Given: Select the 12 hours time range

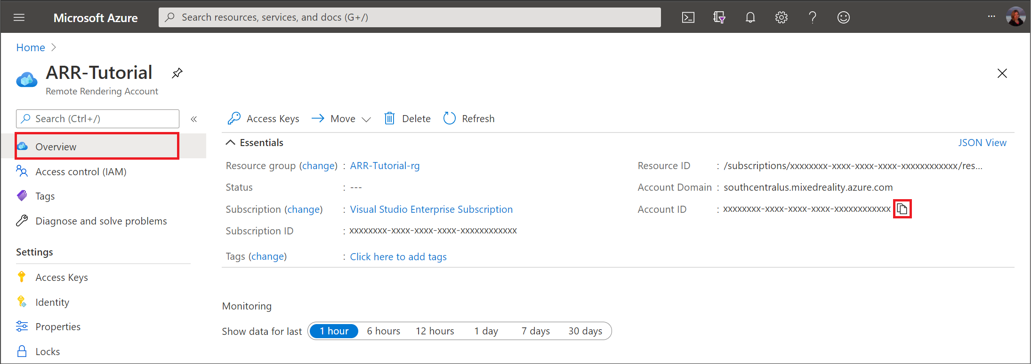Looking at the screenshot, I should 435,331.
